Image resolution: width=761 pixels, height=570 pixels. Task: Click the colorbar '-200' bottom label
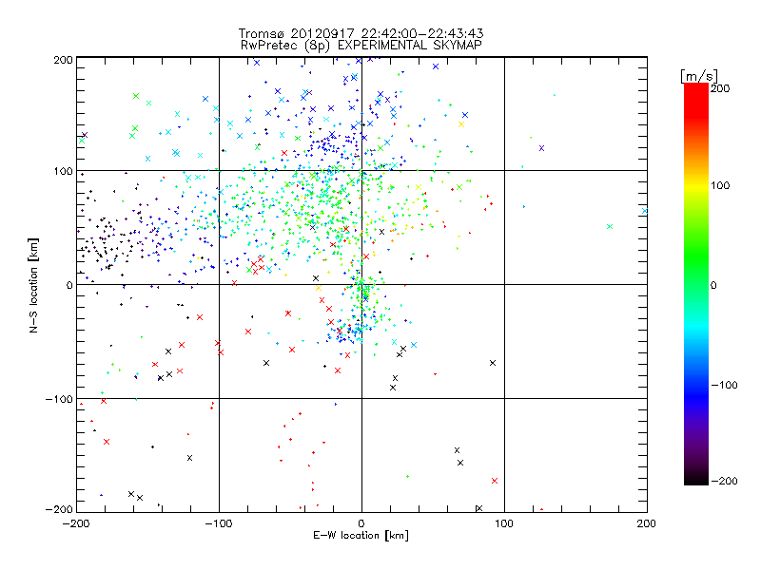tap(725, 481)
